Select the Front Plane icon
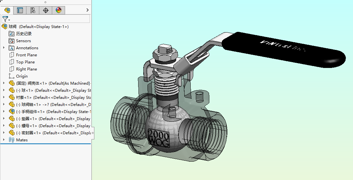353x180 pixels. click(12, 55)
